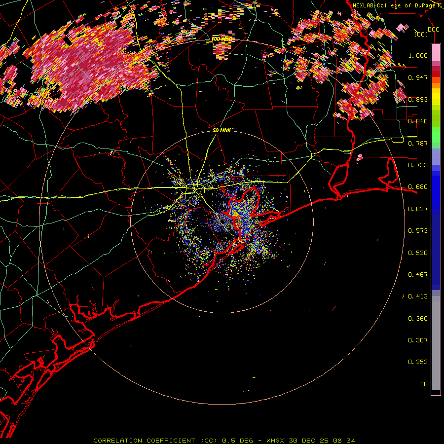The image size is (444, 444).
Task: Click the 0.520 scale value
Action: (x=418, y=253)
